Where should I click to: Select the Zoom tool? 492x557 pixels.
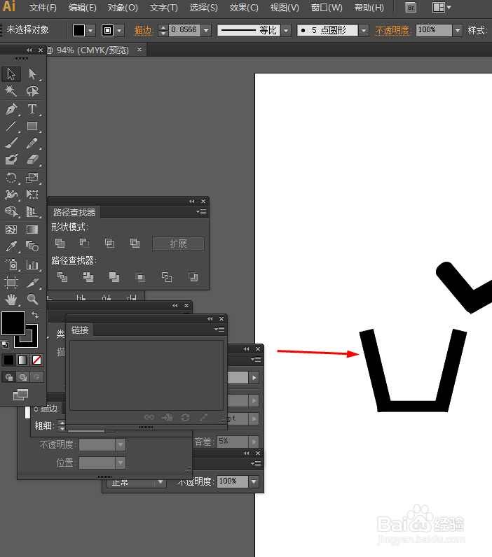(32, 299)
